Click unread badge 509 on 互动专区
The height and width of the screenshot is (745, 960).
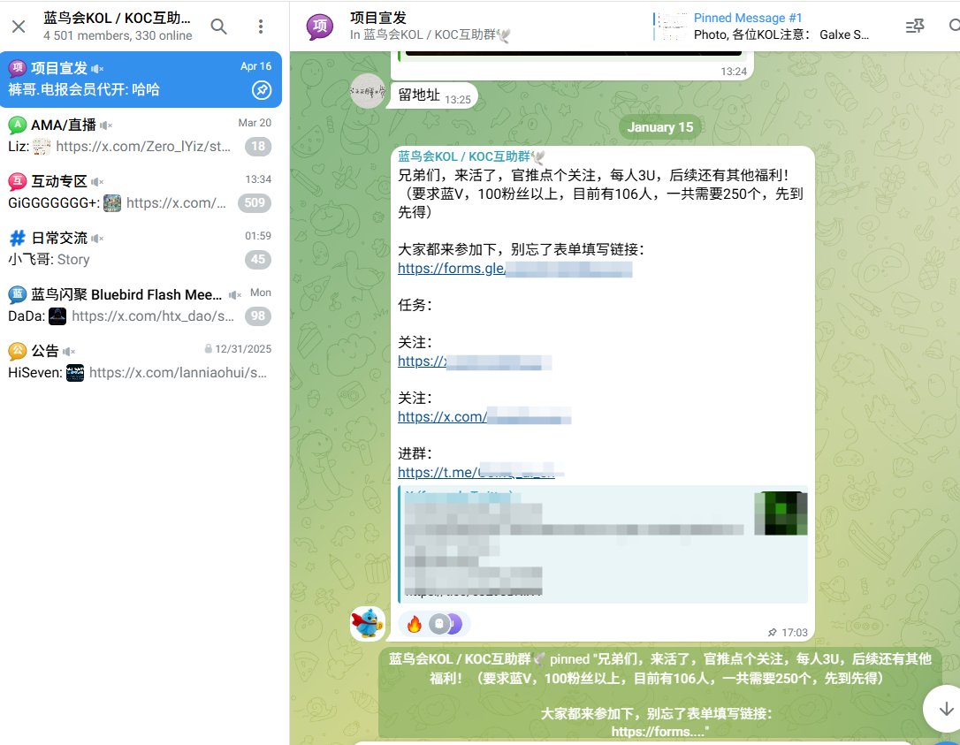(255, 202)
